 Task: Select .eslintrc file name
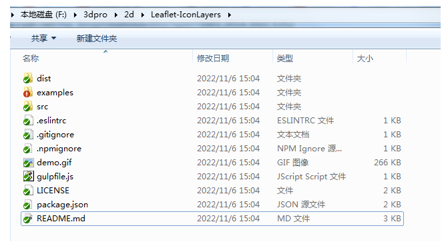pos(51,121)
